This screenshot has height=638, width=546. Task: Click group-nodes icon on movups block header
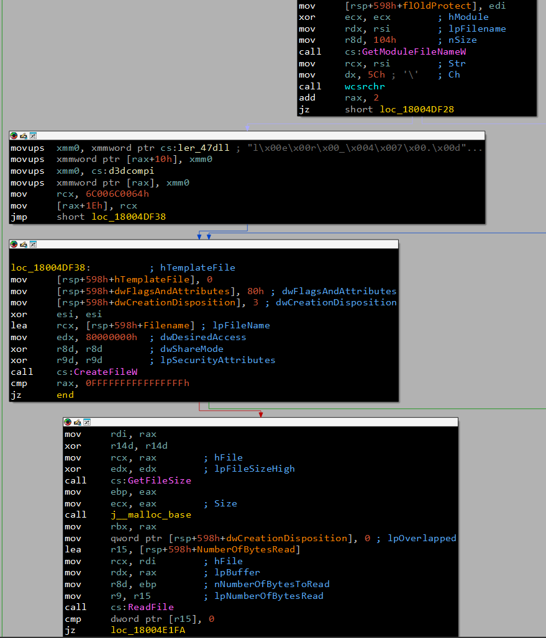[x=34, y=135]
